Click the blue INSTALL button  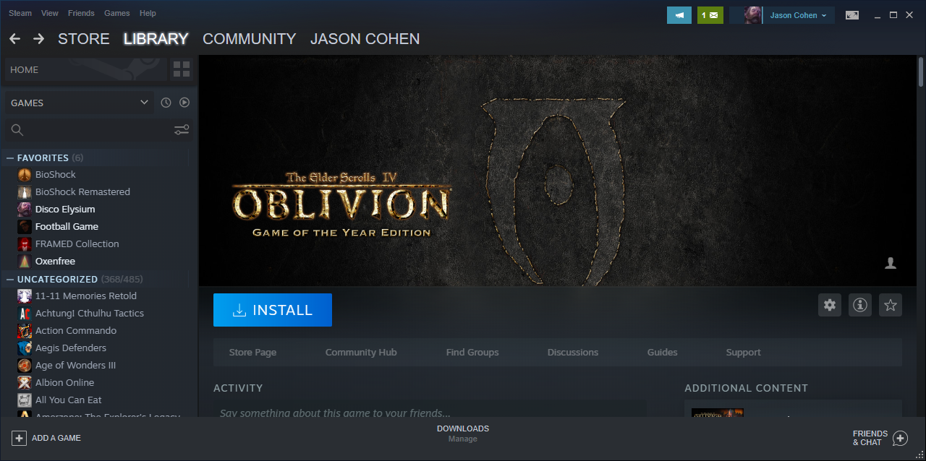pos(273,310)
